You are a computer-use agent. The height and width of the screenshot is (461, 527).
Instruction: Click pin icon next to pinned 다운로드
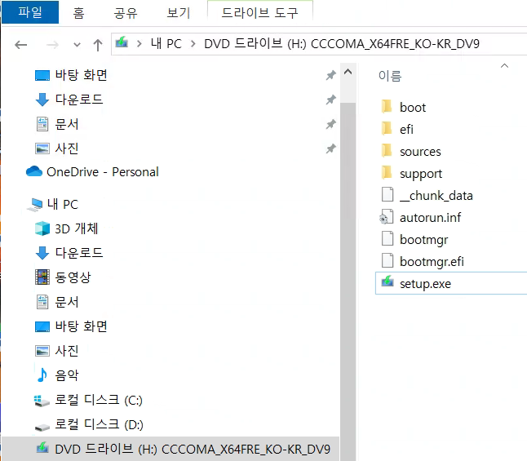(331, 100)
